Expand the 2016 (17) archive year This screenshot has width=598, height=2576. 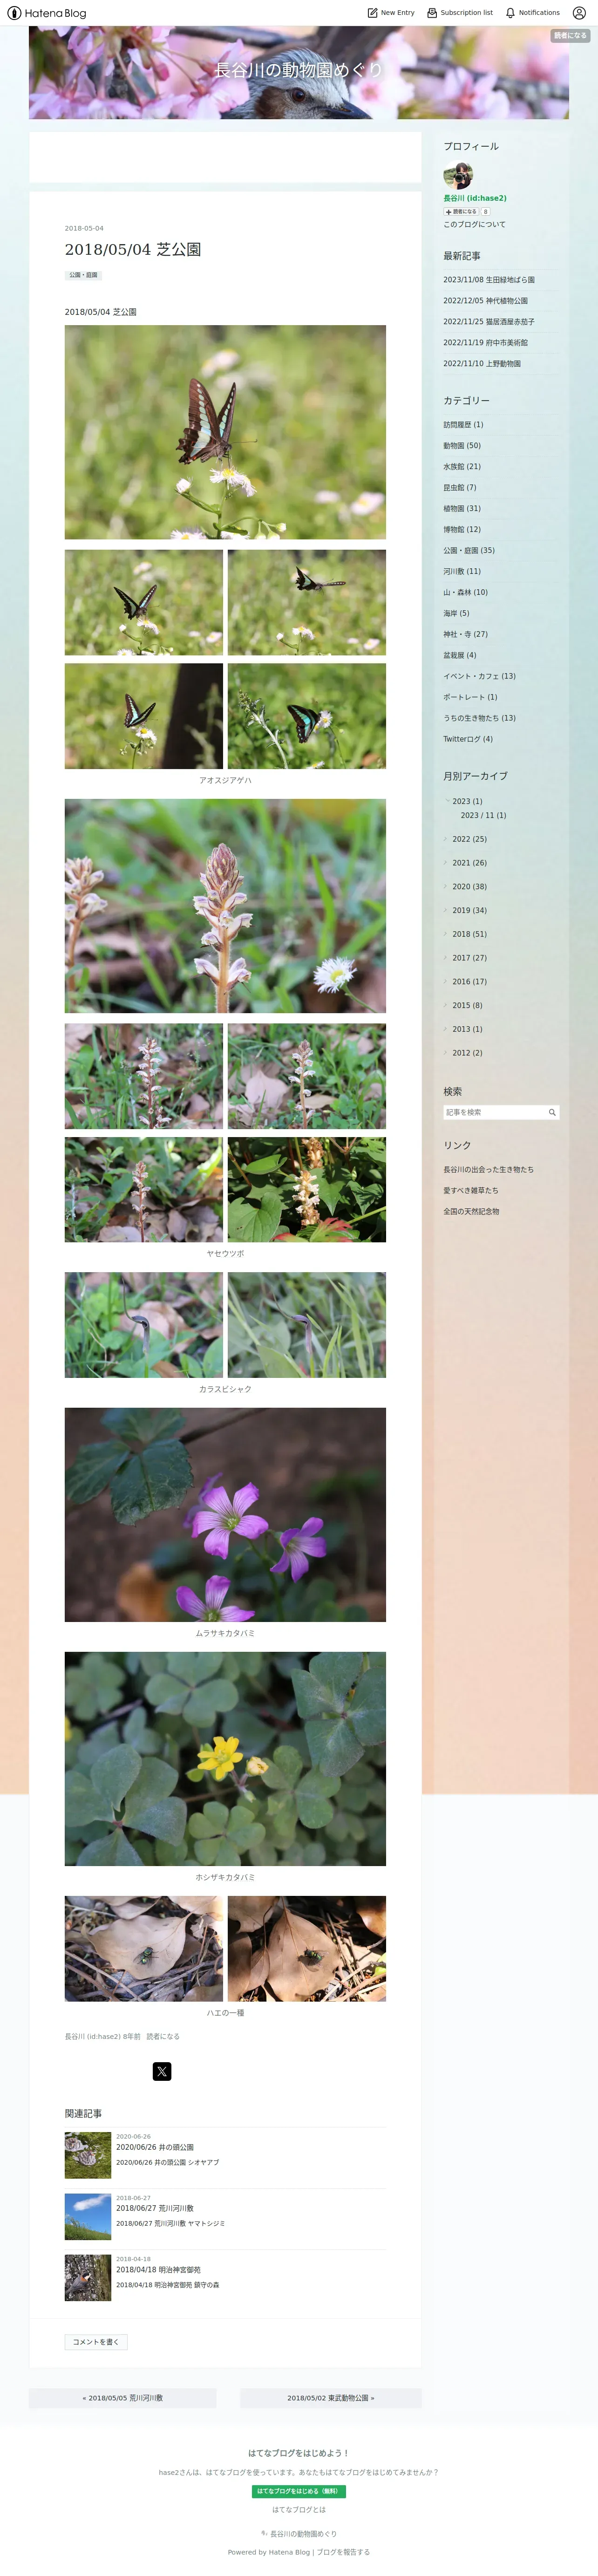(x=447, y=980)
